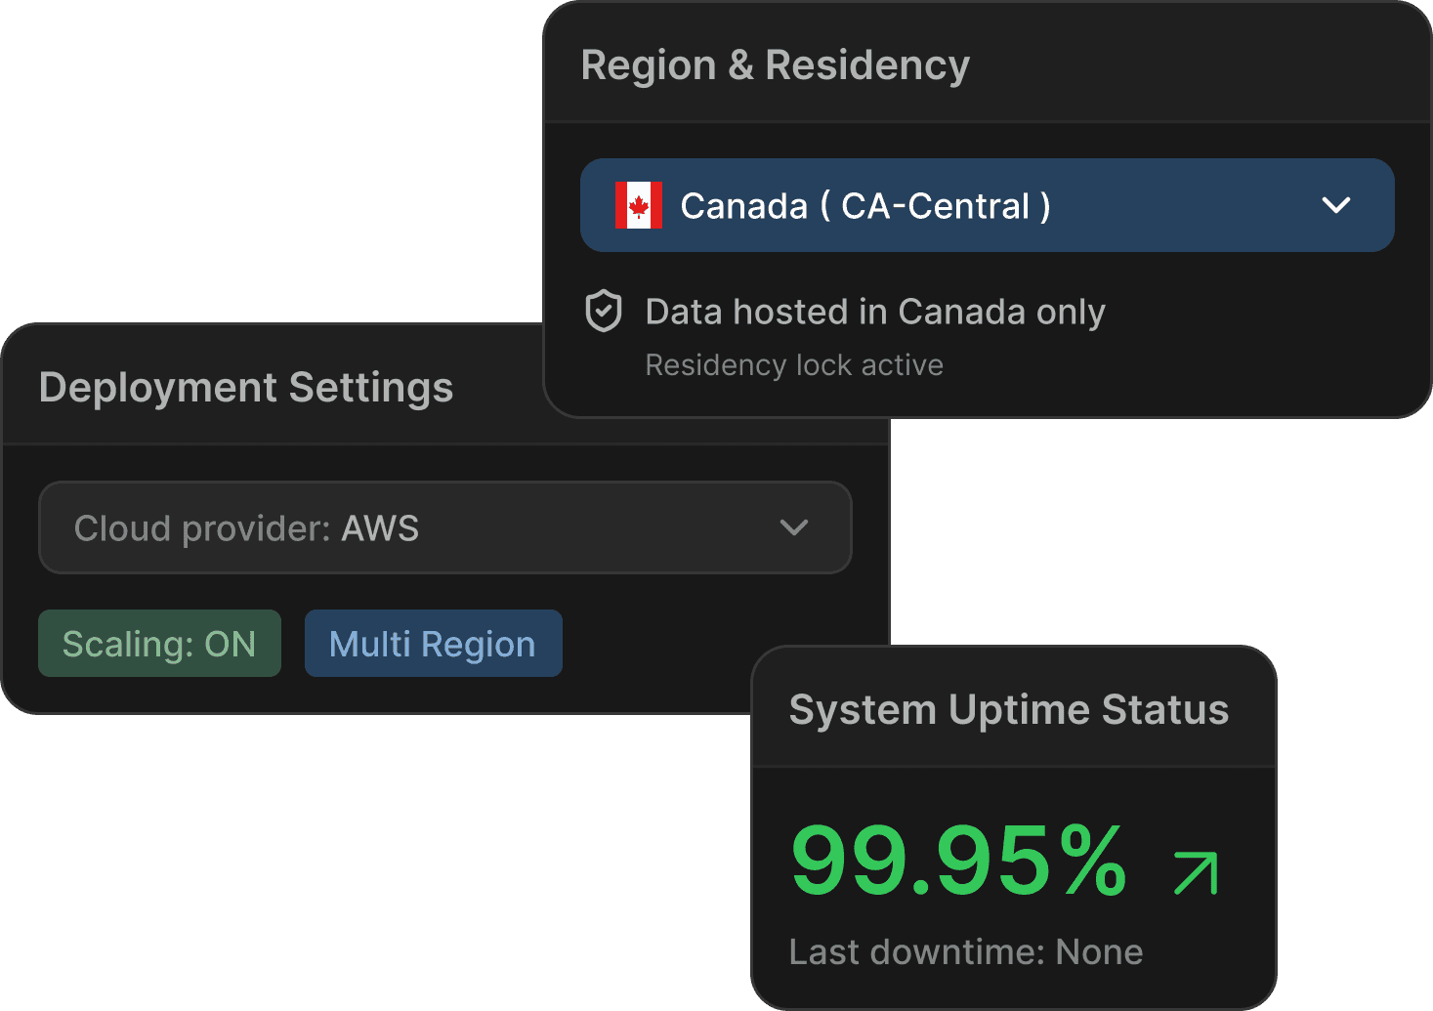Click the Canada region name text
This screenshot has width=1433, height=1011.
pos(743,207)
